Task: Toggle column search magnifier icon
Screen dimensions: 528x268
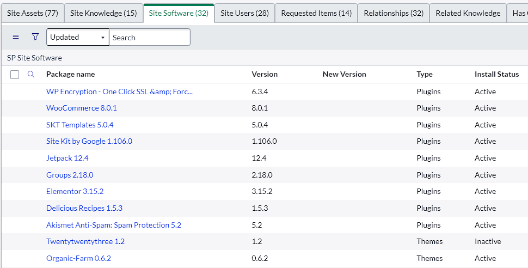Action: (x=31, y=74)
